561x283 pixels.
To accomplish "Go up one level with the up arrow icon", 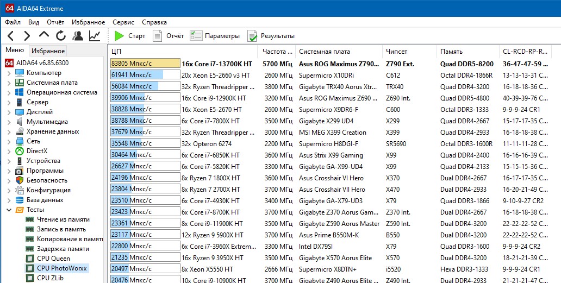I will [44, 35].
